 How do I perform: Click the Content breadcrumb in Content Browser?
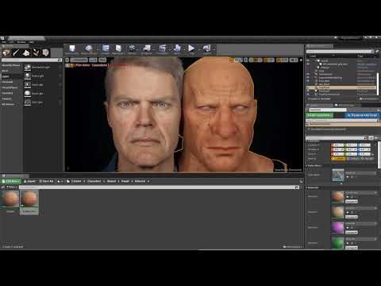pos(76,181)
